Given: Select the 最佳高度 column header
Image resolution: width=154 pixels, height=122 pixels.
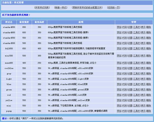Looking at the screenshot, I should [x=39, y=22].
